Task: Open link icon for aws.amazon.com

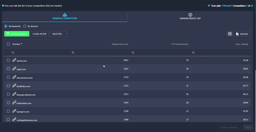Action: pyautogui.click(x=14, y=77)
